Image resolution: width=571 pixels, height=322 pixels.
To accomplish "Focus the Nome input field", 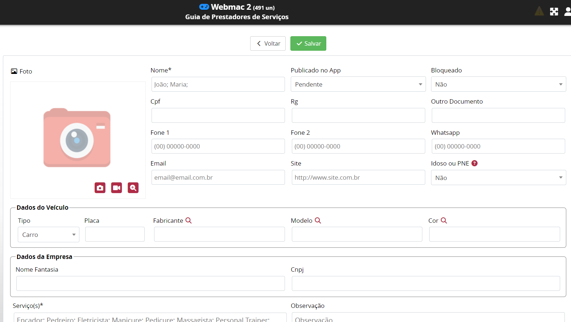I will click(218, 84).
